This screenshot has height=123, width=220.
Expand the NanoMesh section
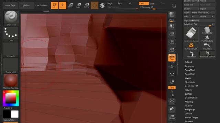[190, 74]
